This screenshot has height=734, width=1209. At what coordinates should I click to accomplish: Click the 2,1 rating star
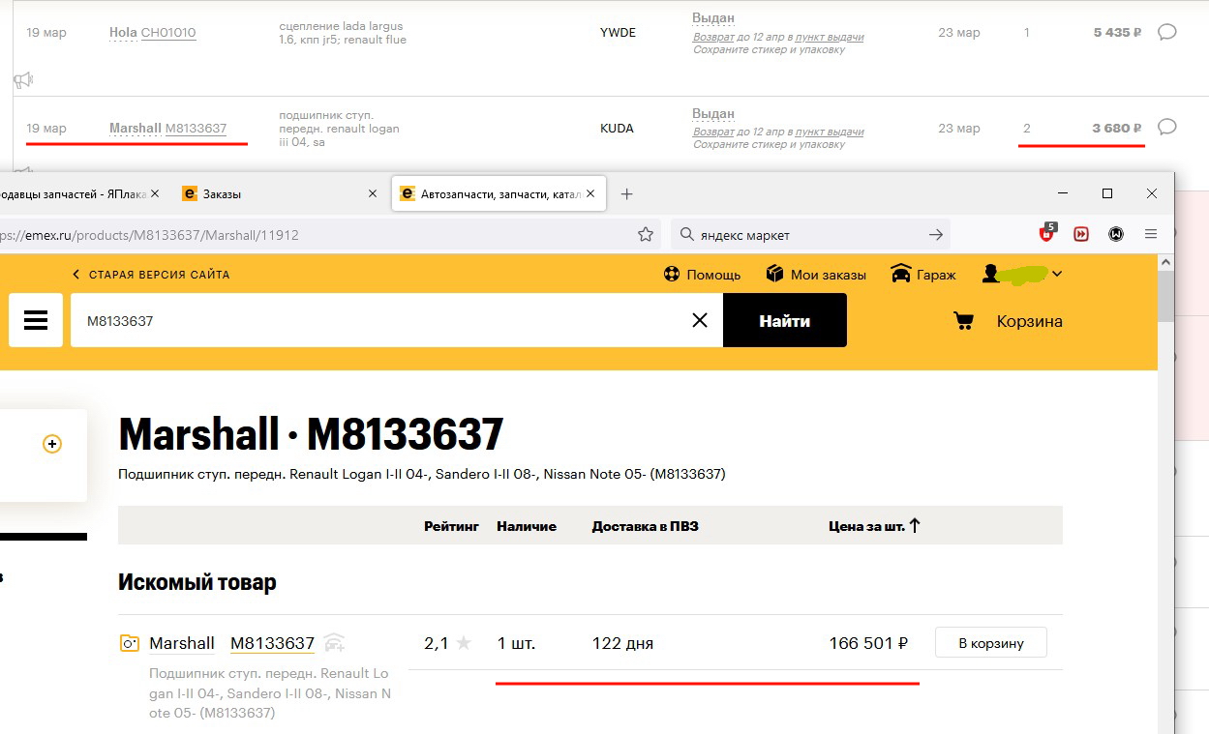464,643
